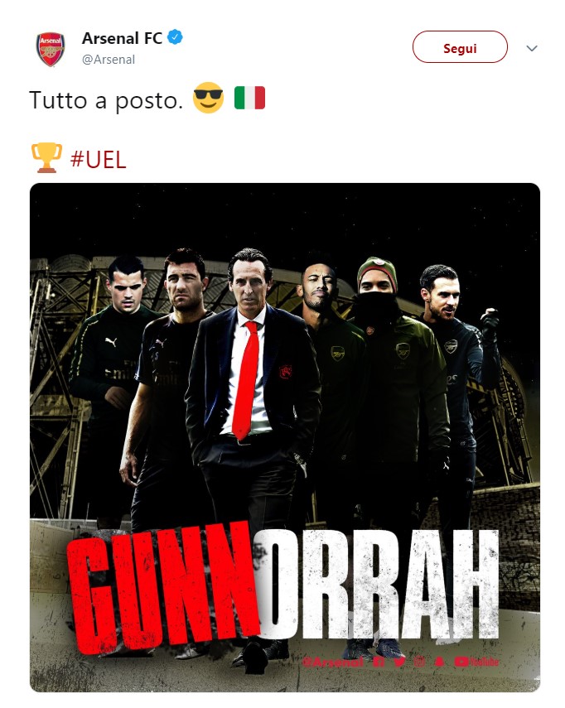Click the red @Arsenal text in poster
565x708 pixels.
click(333, 662)
